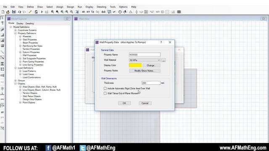Switch to 3D view icon
Image resolution: width=269 pixels, height=151 pixels.
coord(83,12)
